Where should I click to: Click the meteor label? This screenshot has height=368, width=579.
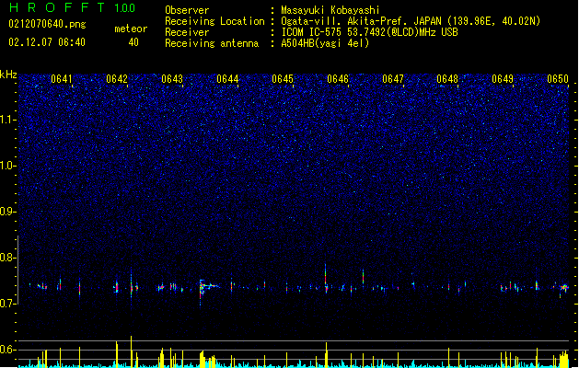coord(131,29)
